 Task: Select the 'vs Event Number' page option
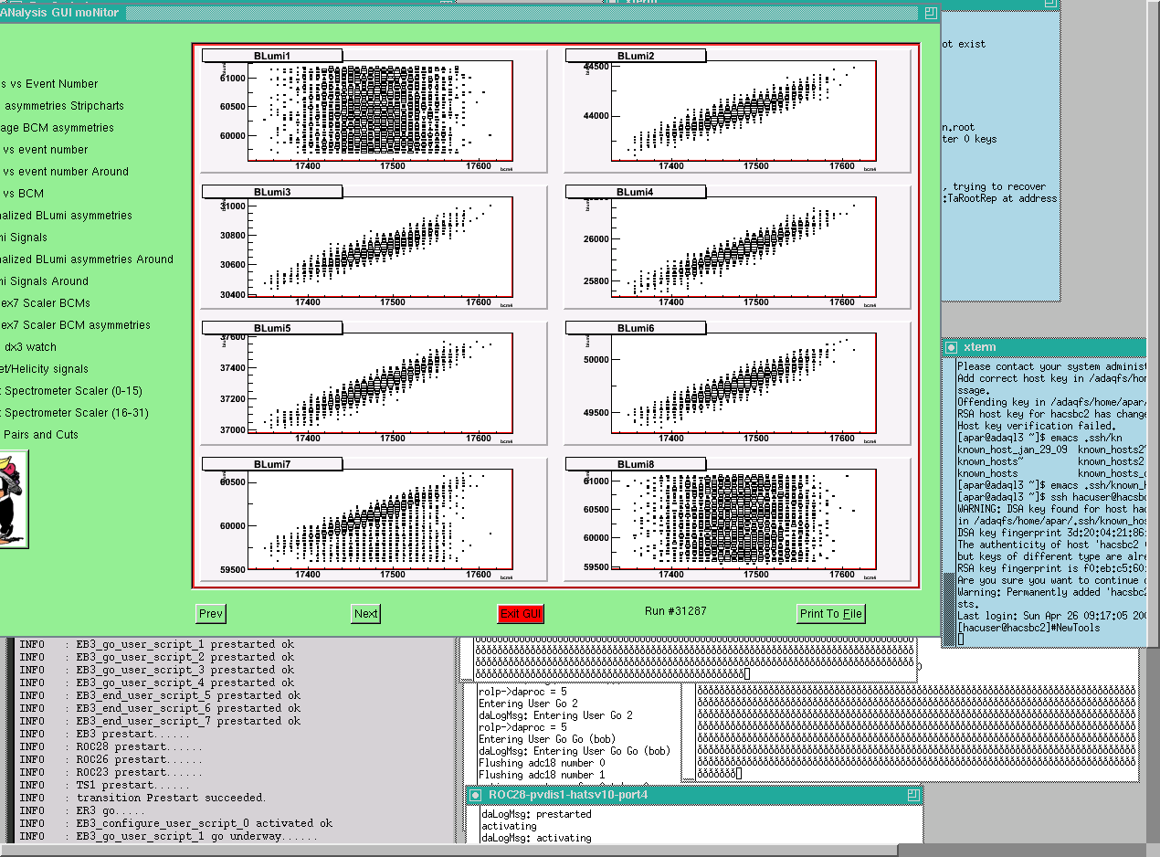click(x=49, y=84)
